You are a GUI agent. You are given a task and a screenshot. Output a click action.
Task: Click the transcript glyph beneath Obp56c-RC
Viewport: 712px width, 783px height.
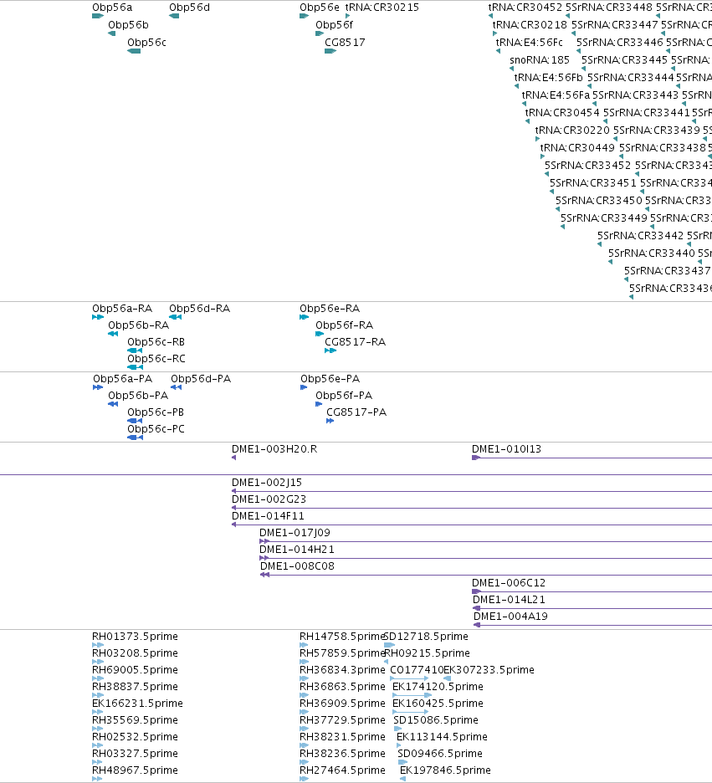(x=136, y=367)
